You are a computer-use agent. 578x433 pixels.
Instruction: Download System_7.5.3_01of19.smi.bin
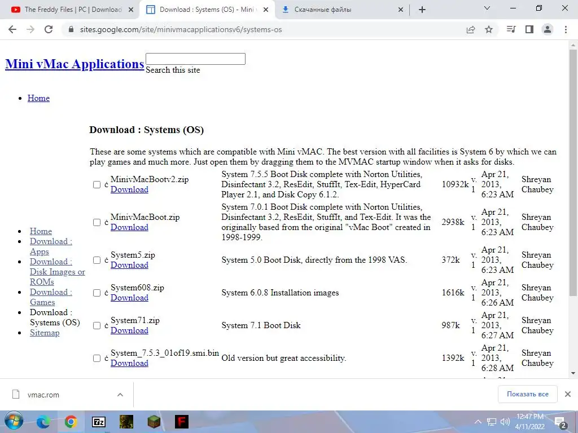(129, 363)
